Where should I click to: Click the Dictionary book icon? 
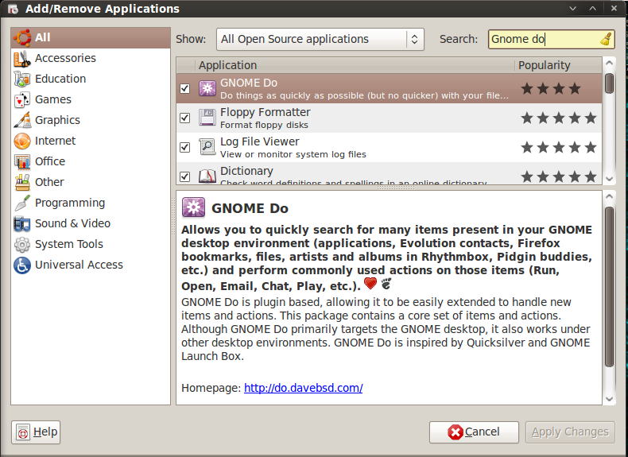207,176
